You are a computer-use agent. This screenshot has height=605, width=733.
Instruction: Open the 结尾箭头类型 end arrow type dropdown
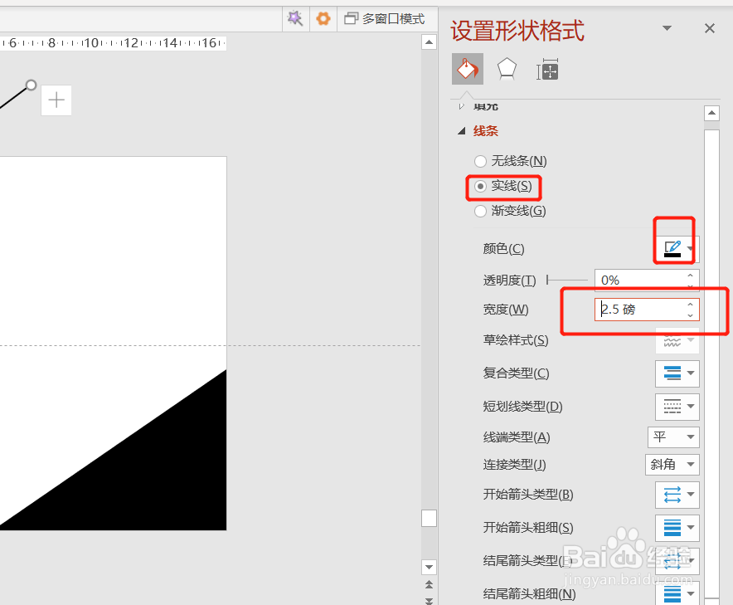click(677, 560)
